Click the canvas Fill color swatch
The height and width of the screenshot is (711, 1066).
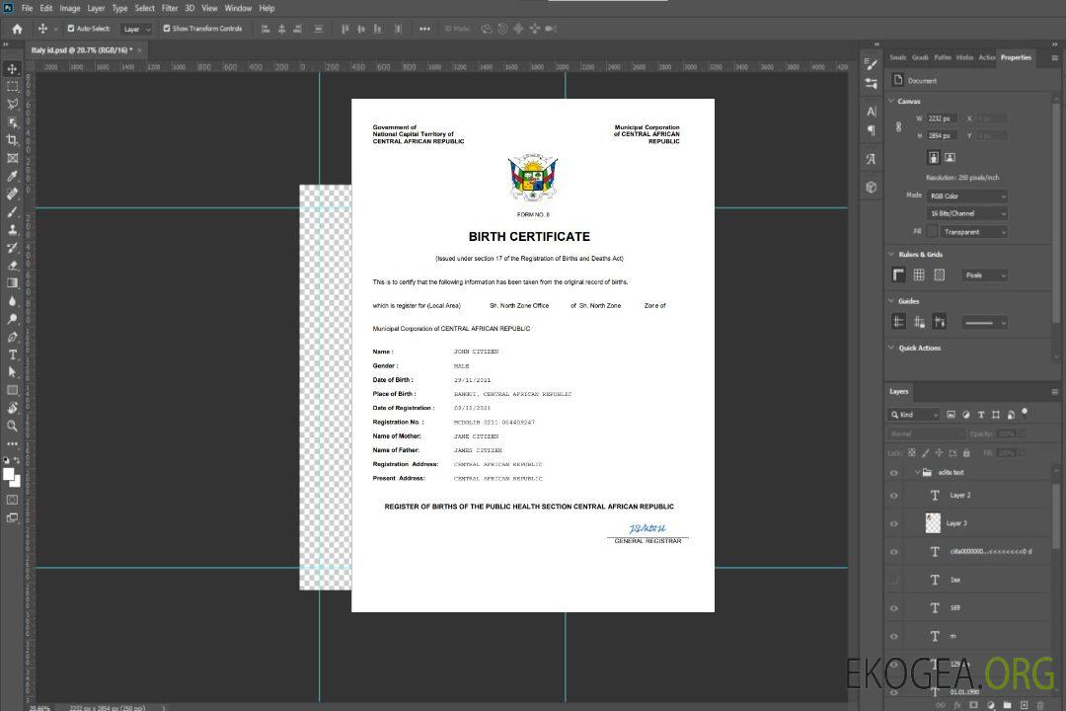(x=932, y=231)
